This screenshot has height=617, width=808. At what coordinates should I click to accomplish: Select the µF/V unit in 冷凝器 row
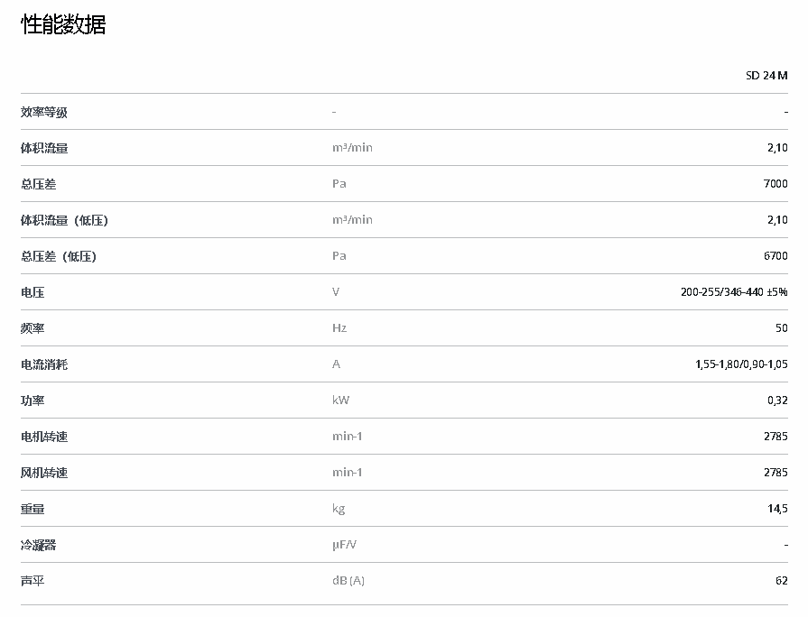pyautogui.click(x=346, y=545)
